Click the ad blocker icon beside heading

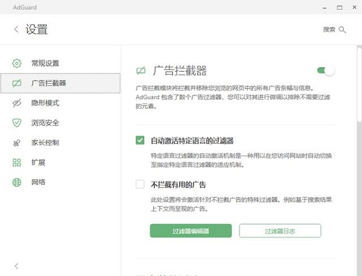click(x=141, y=71)
